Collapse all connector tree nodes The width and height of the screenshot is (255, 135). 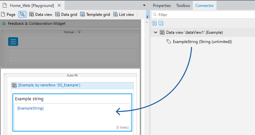click(161, 23)
